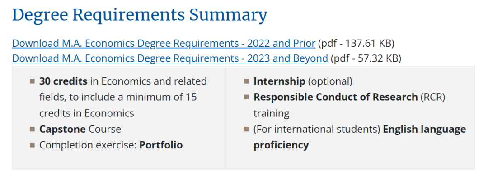Click the "(pdf - 137.61 KB)" file size text

(x=356, y=43)
